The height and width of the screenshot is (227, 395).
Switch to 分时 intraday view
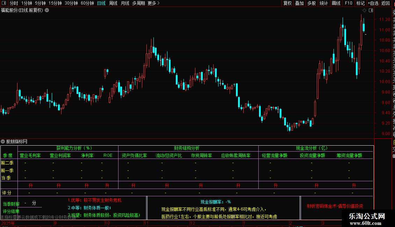(x=14, y=3)
